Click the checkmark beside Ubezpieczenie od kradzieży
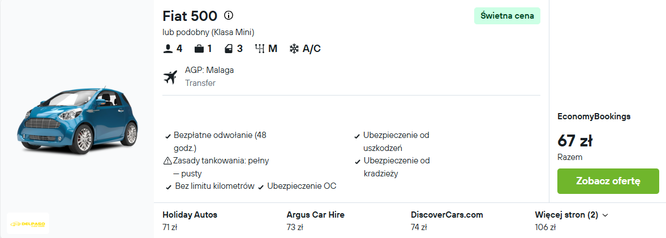 point(358,162)
